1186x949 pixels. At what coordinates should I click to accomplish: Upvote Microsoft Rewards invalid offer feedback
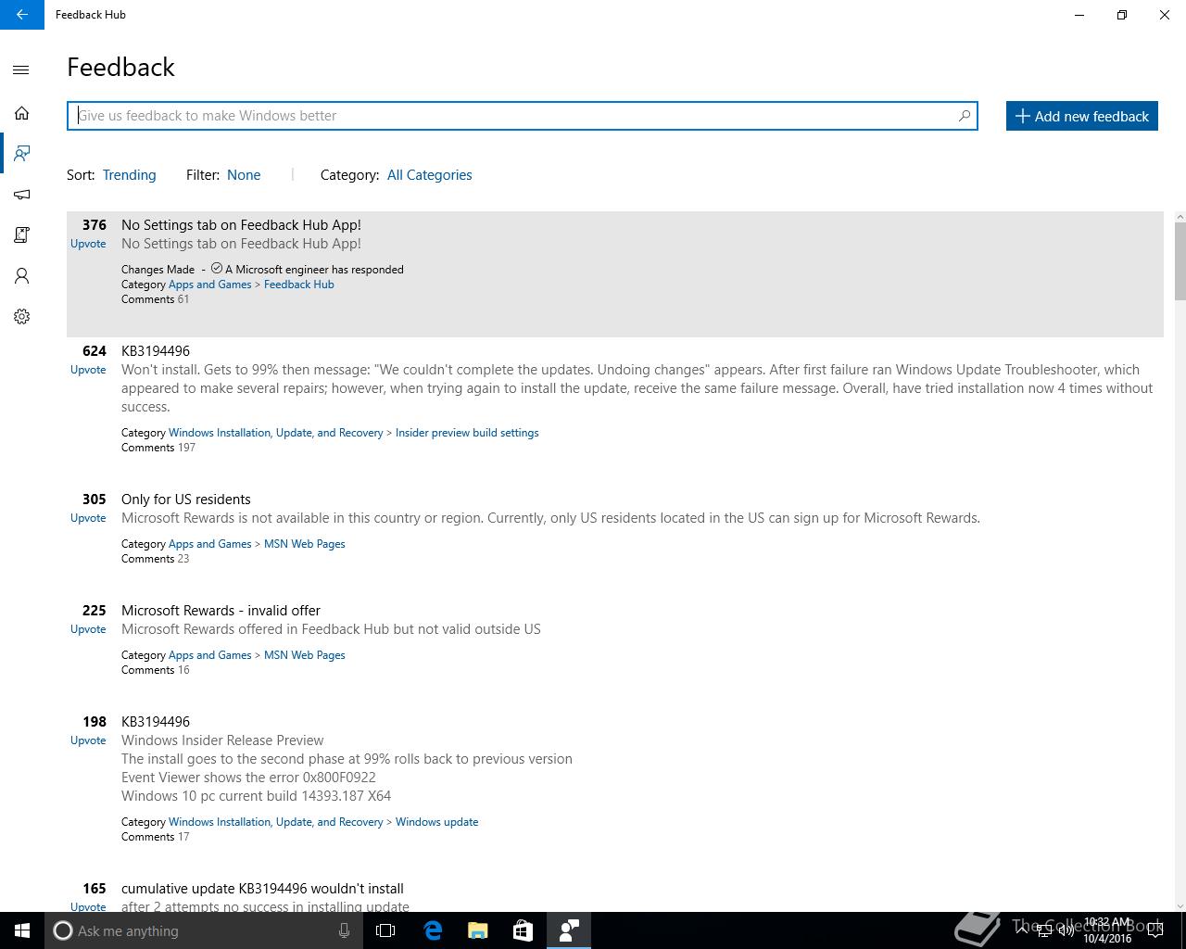[x=88, y=629]
